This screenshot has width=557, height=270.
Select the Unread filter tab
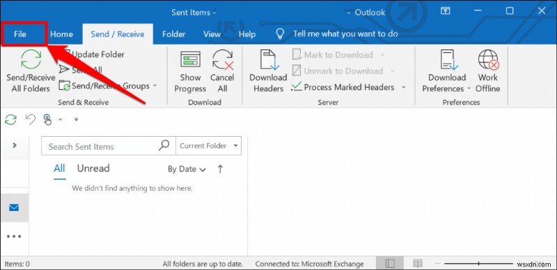coord(93,168)
